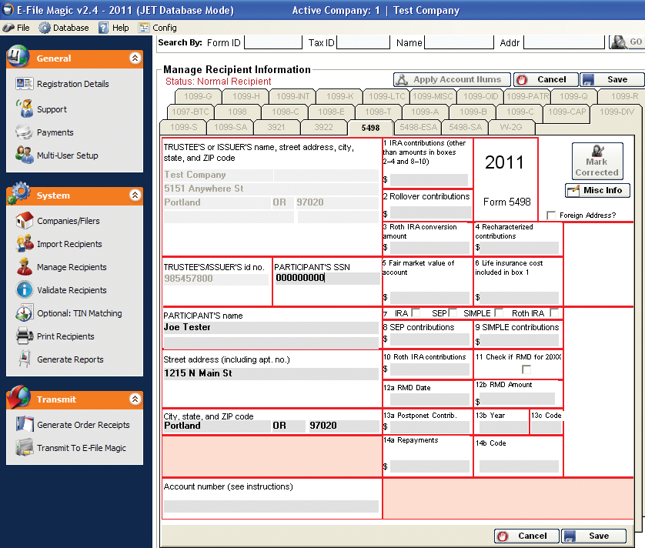Viewport: 645px width, 548px height.
Task: Open Support from the General panel
Action: pos(24,109)
